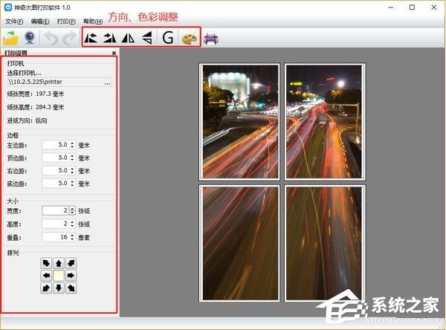Click the open file folder icon
This screenshot has height=330, width=446.
pos(12,37)
